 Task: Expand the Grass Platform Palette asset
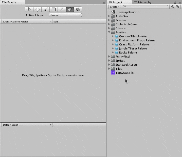click(113, 44)
